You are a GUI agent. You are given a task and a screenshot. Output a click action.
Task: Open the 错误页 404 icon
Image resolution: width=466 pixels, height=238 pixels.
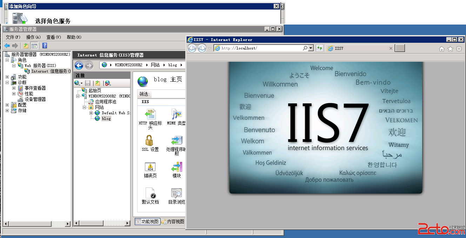[x=150, y=167]
